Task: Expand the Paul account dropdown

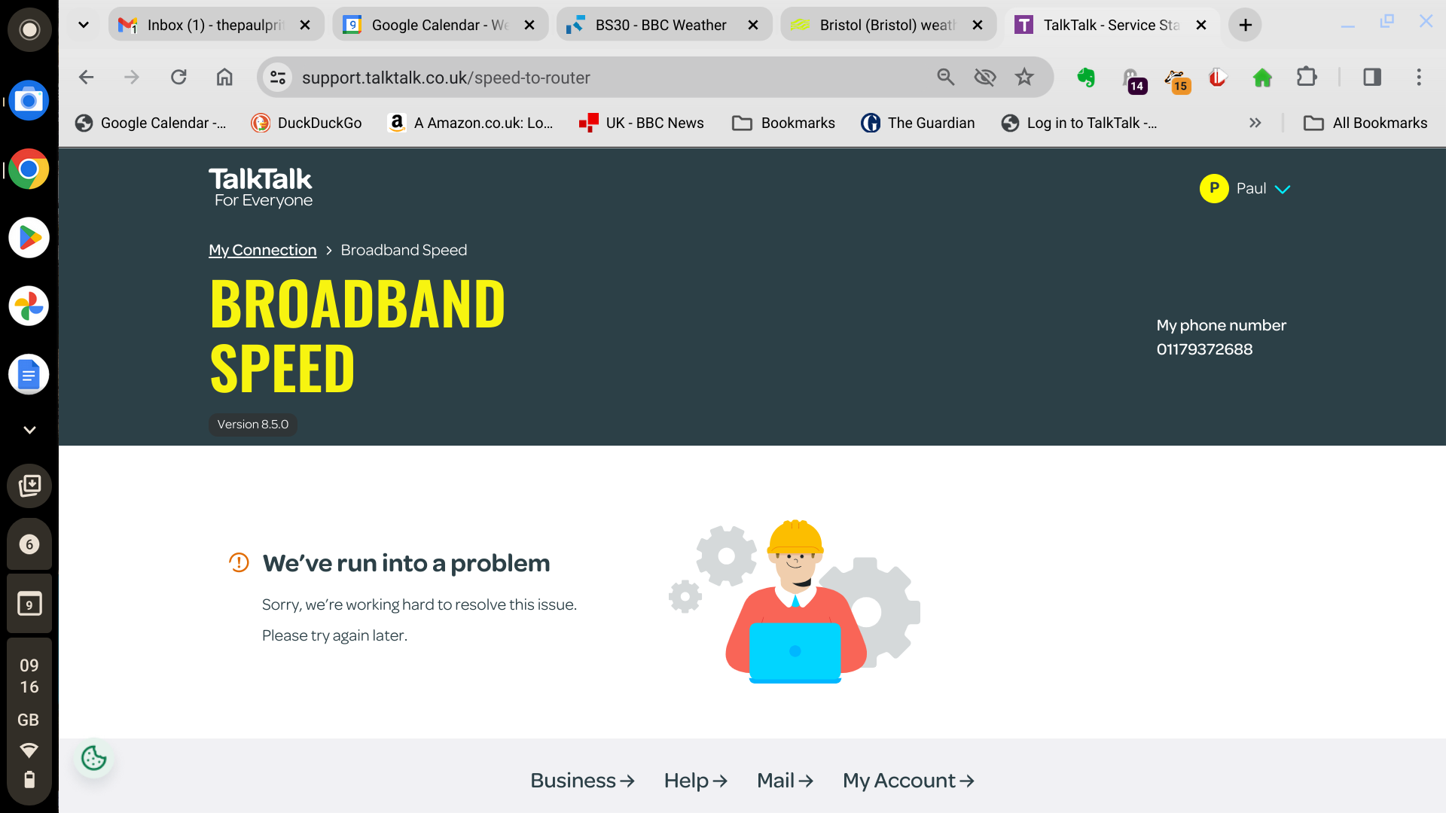Action: (1283, 189)
